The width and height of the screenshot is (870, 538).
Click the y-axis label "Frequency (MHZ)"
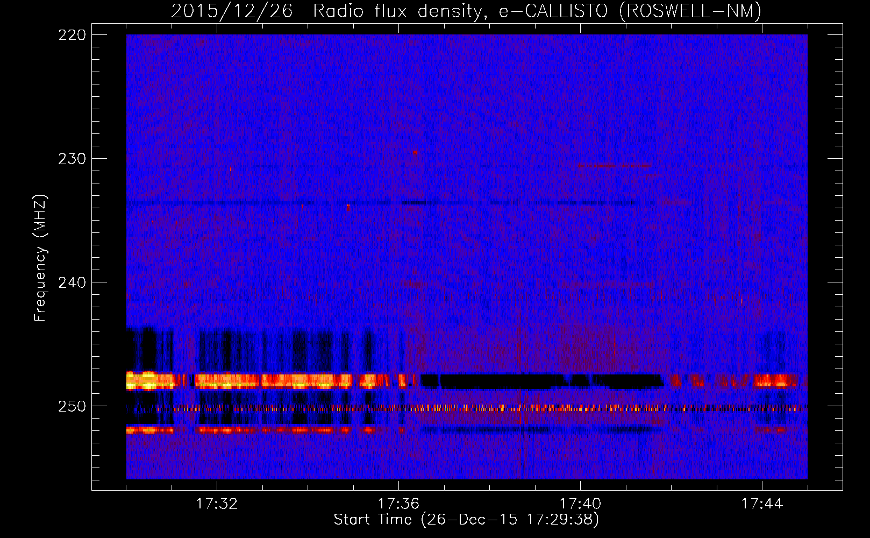(x=40, y=258)
